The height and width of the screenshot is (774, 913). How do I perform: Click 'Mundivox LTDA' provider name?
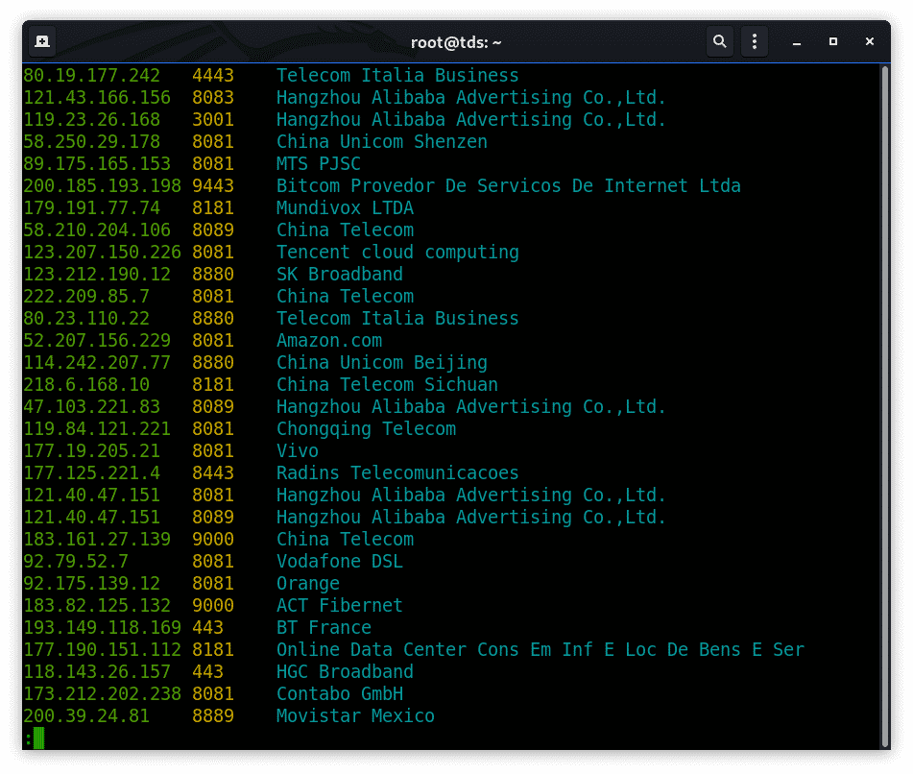[x=346, y=208]
